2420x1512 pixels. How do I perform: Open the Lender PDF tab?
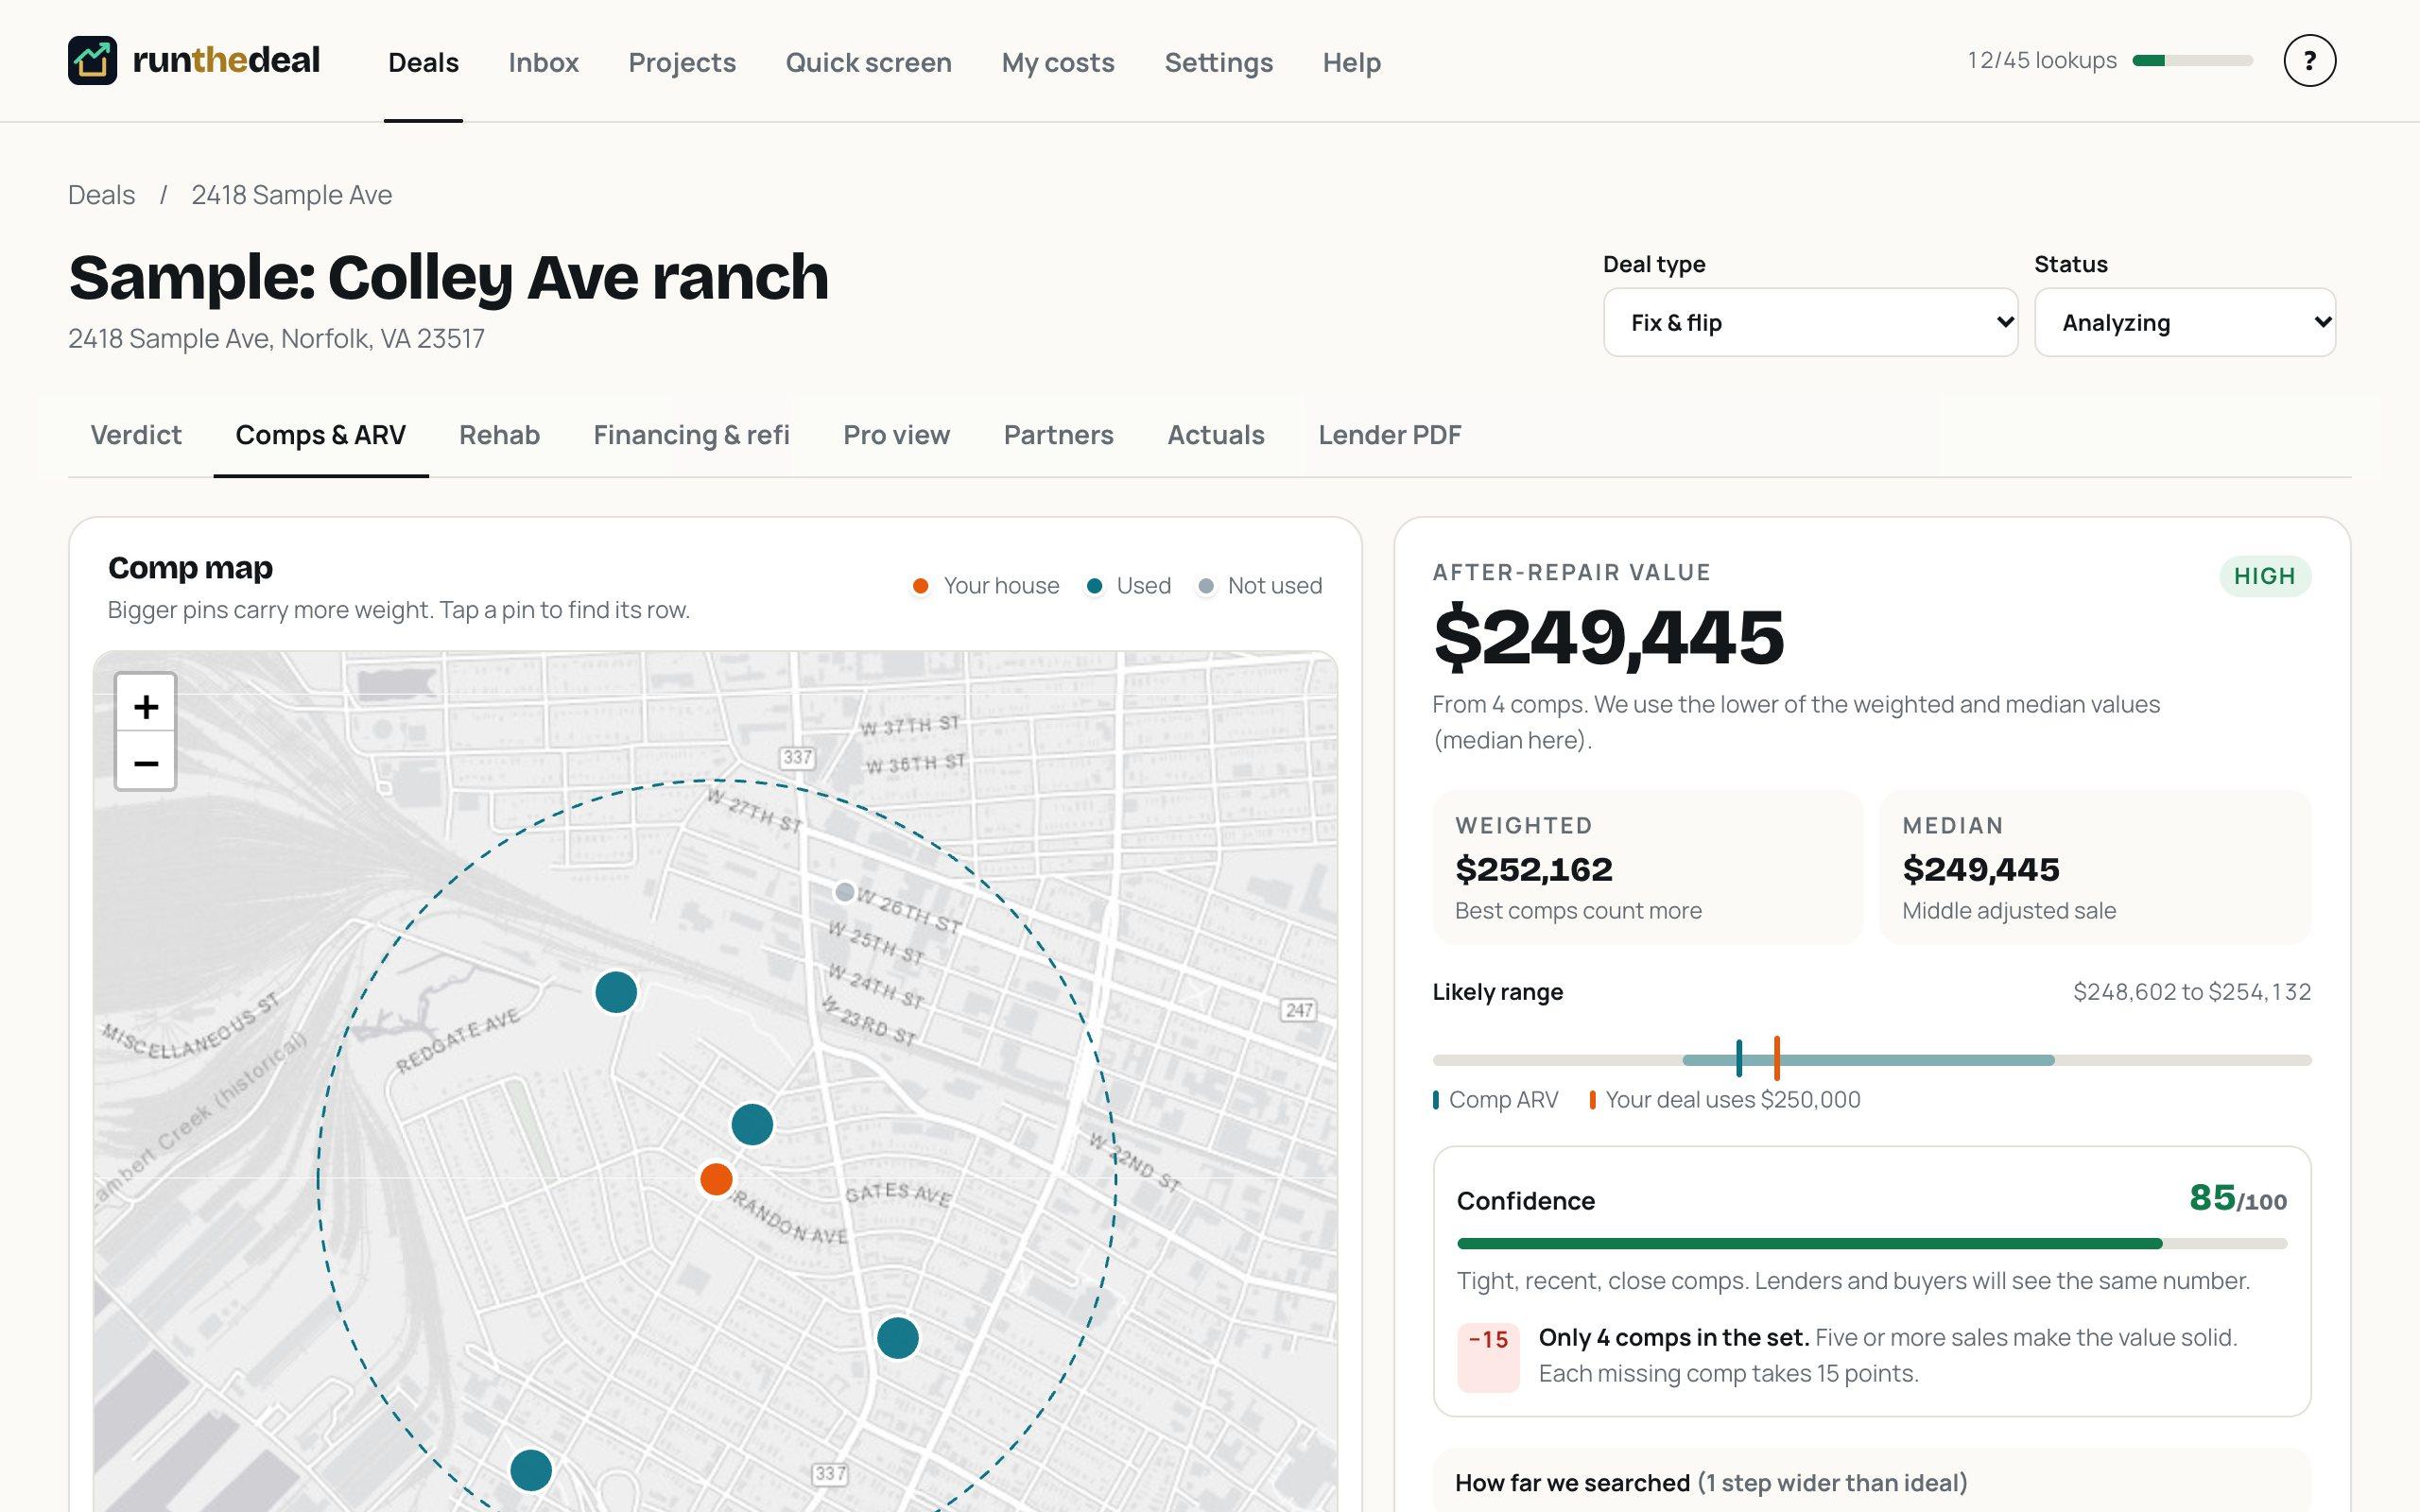pos(1389,435)
